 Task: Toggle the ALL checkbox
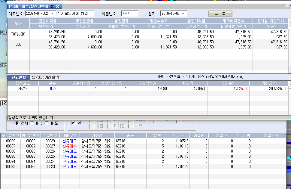[x=73, y=122]
